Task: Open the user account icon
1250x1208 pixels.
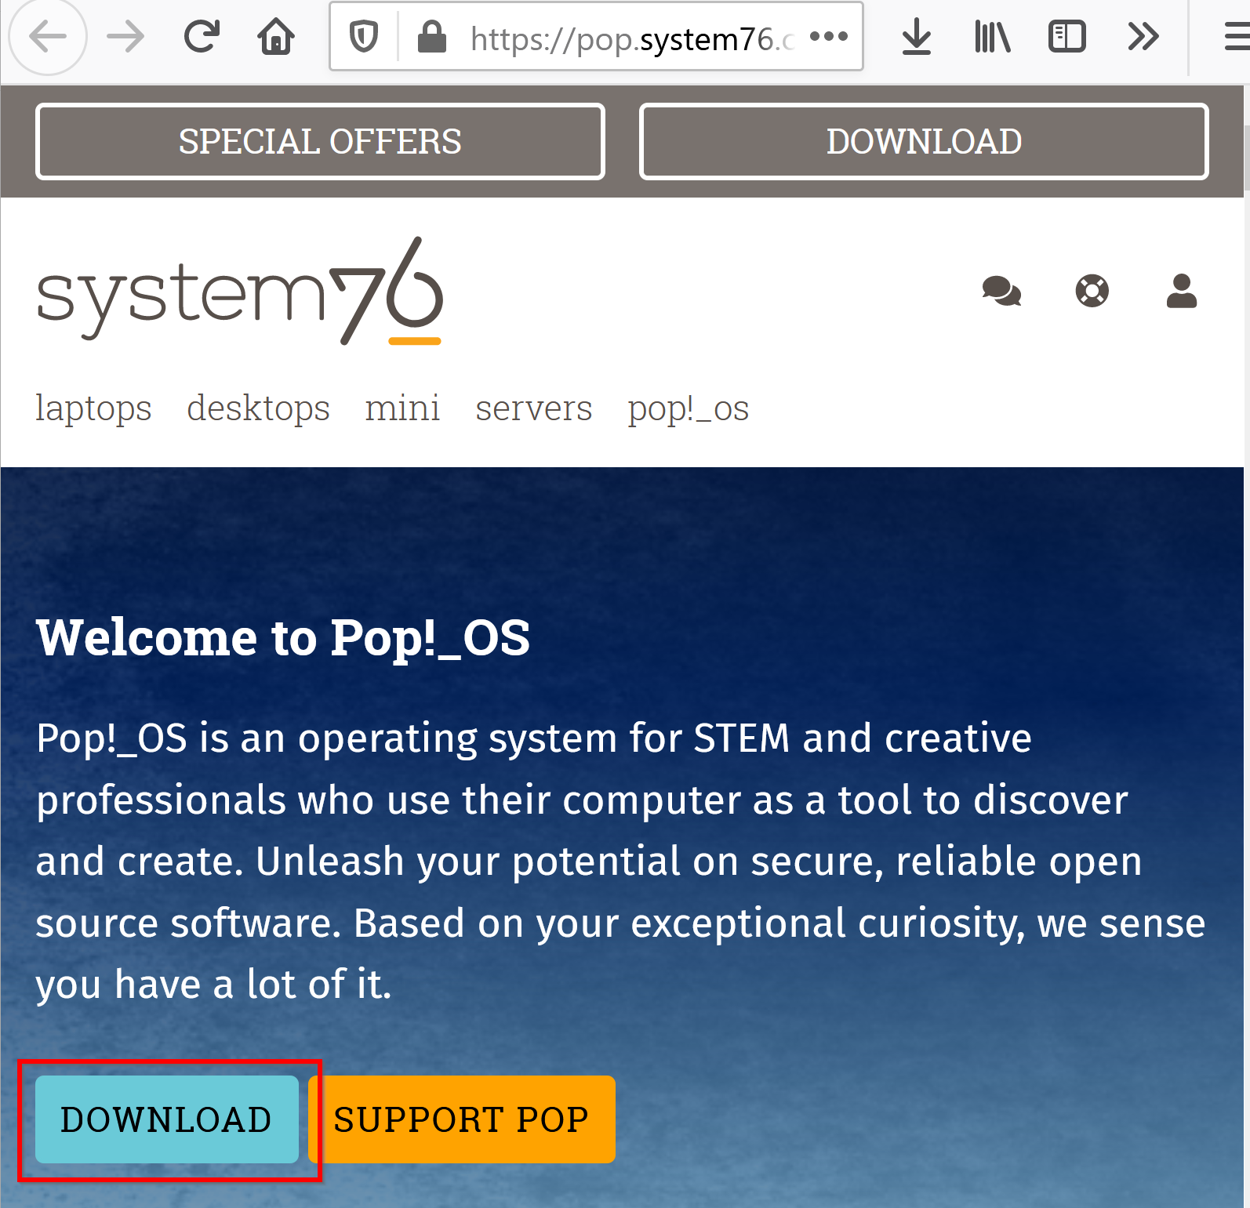Action: [1181, 291]
